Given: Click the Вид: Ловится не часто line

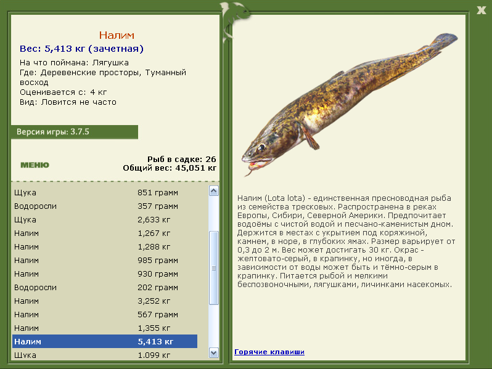Looking at the screenshot, I should coord(68,102).
